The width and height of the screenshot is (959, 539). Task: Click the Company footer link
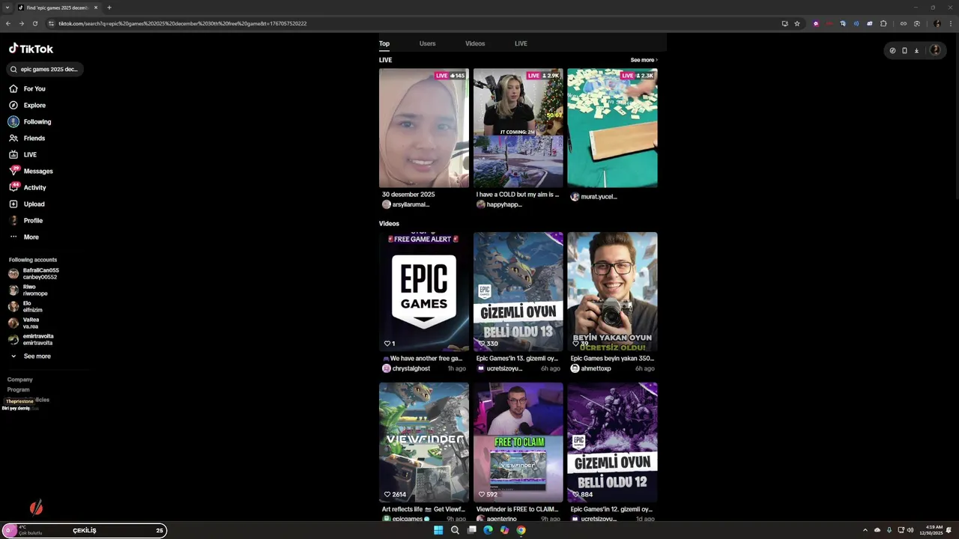pos(20,380)
